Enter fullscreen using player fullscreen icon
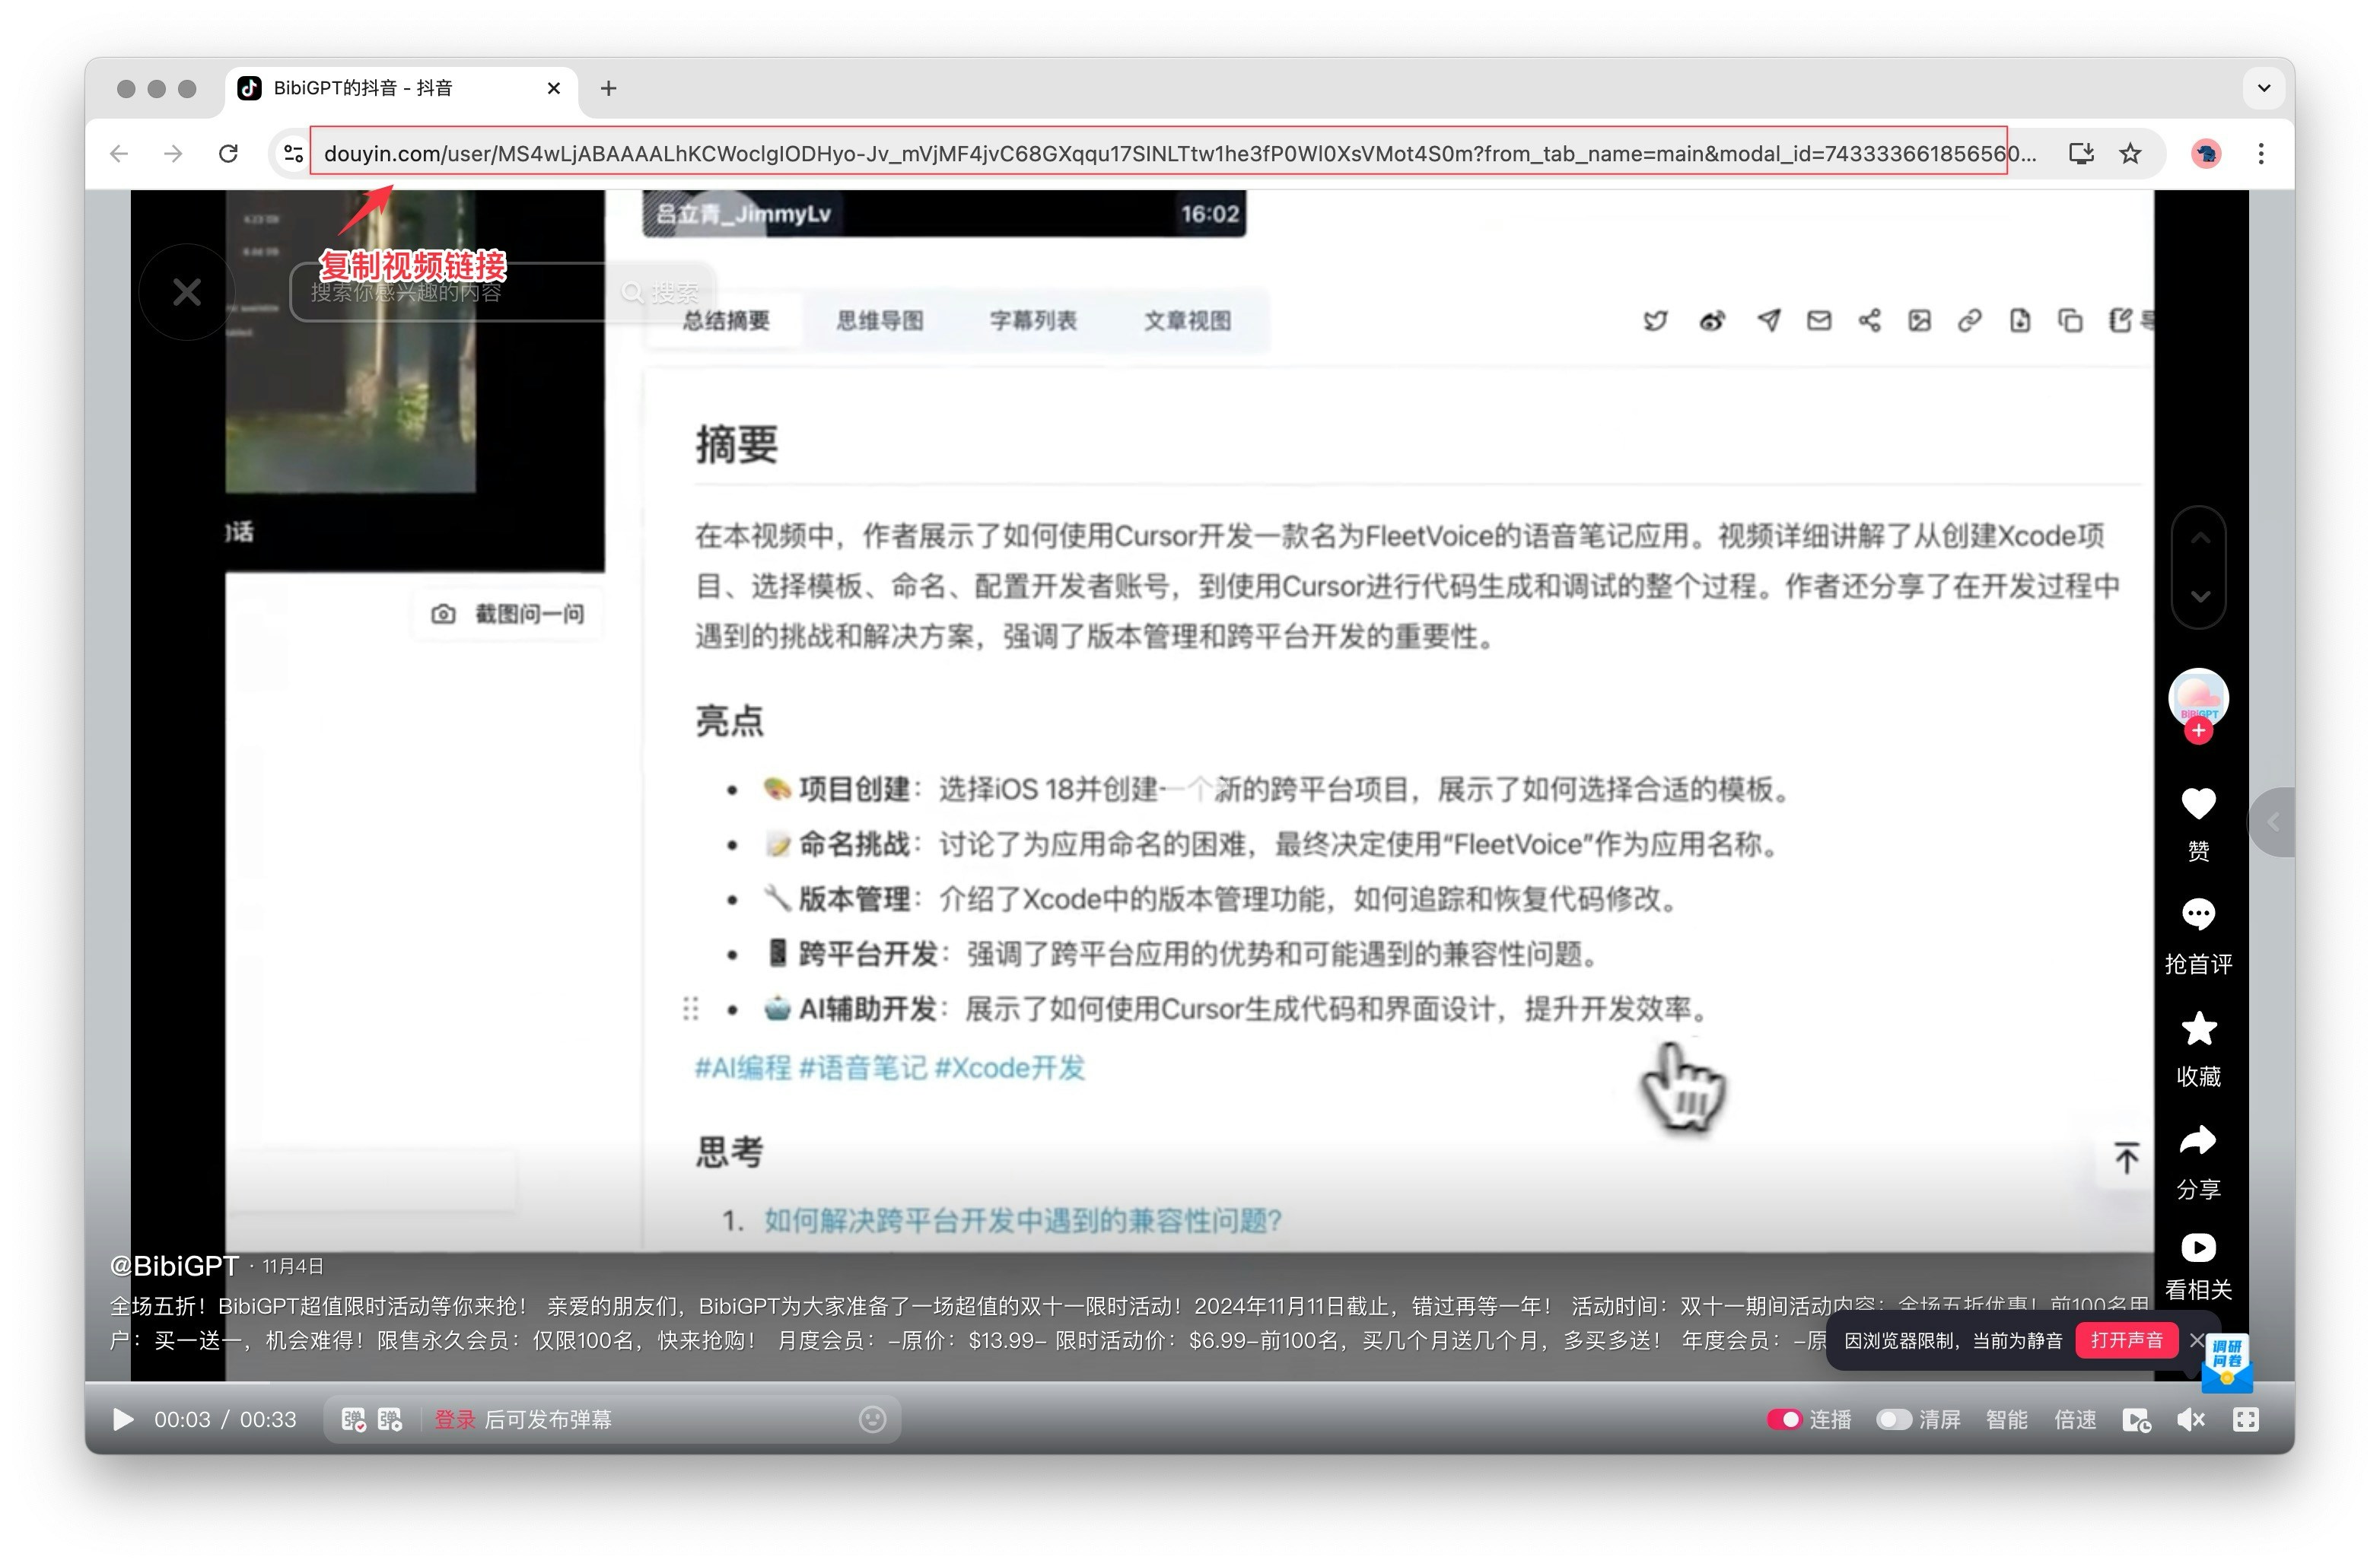This screenshot has width=2380, height=1567. click(x=2245, y=1420)
